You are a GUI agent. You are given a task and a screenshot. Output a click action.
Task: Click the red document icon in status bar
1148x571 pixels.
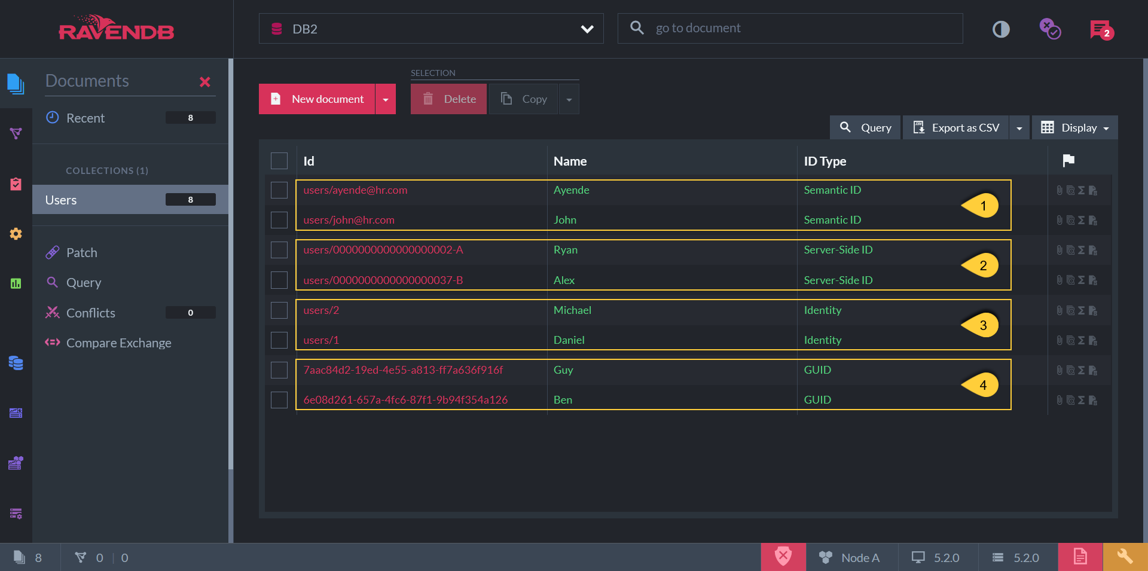1080,557
